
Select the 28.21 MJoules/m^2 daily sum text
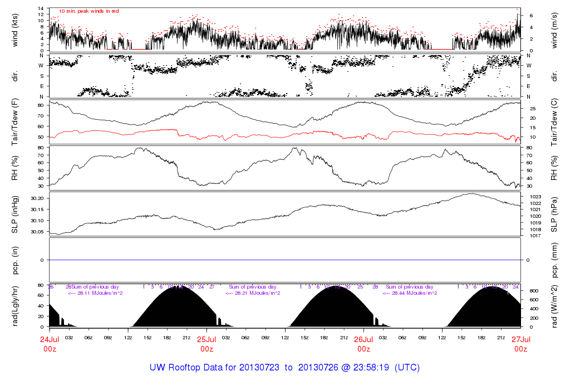[x=252, y=293]
